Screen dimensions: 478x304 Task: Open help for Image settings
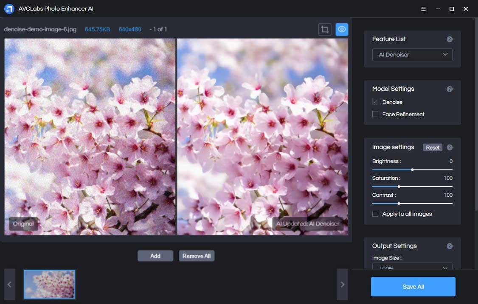[449, 148]
